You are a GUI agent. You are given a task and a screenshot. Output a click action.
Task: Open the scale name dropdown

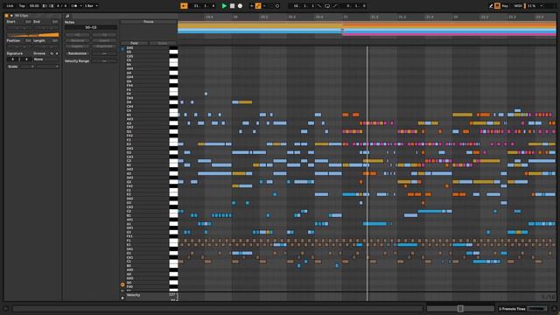pos(47,66)
